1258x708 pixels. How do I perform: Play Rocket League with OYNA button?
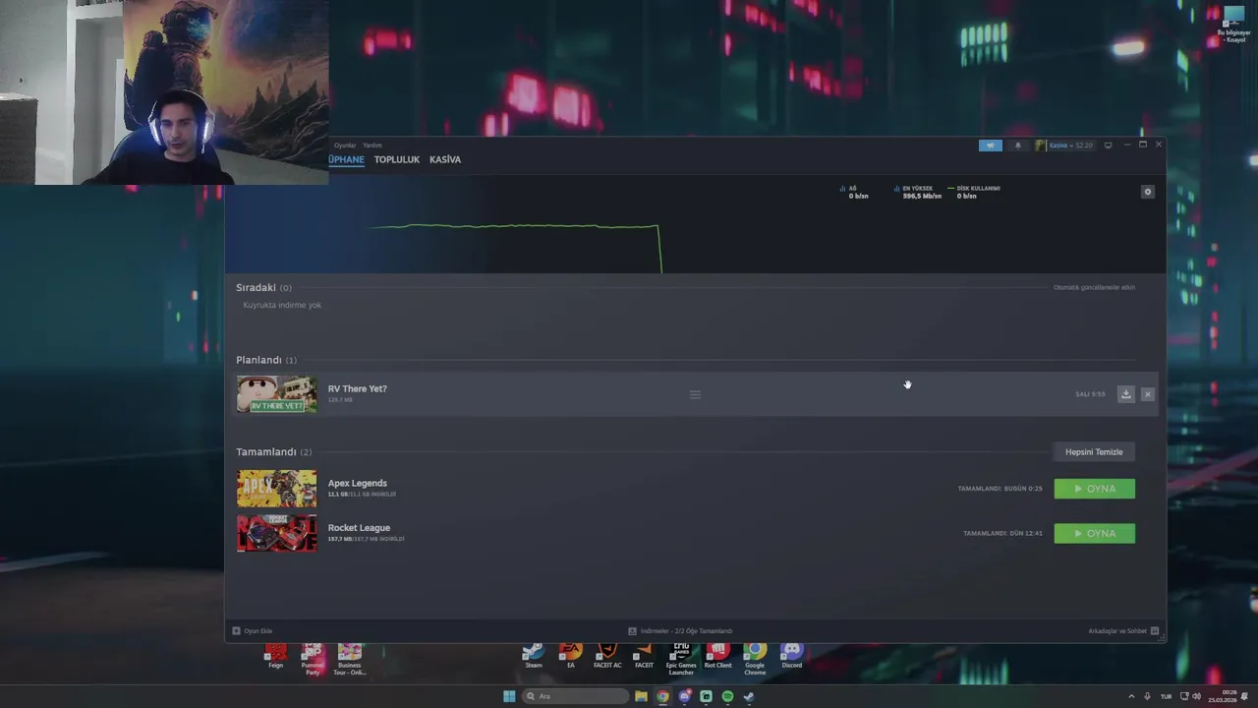click(1094, 533)
